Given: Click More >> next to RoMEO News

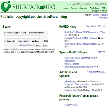Looking at the screenshot, I should (x=102, y=26).
